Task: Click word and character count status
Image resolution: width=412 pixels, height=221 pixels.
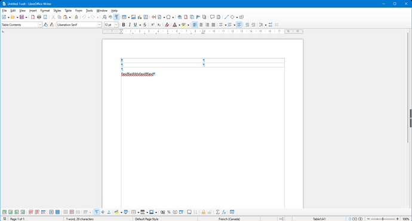Action: tap(79, 219)
